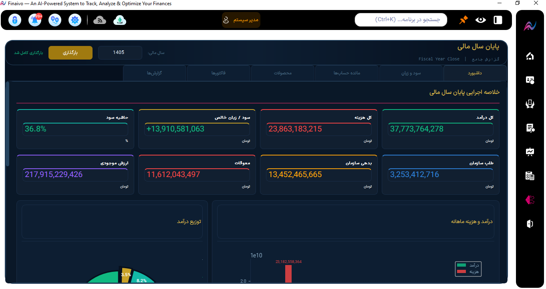
Task: Click the orange pin icon
Action: (463, 20)
